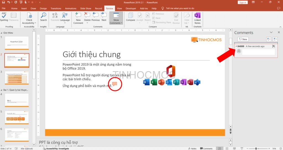The height and width of the screenshot is (150, 283).
Task: Click the comment marker on the slide
Action: [115, 84]
